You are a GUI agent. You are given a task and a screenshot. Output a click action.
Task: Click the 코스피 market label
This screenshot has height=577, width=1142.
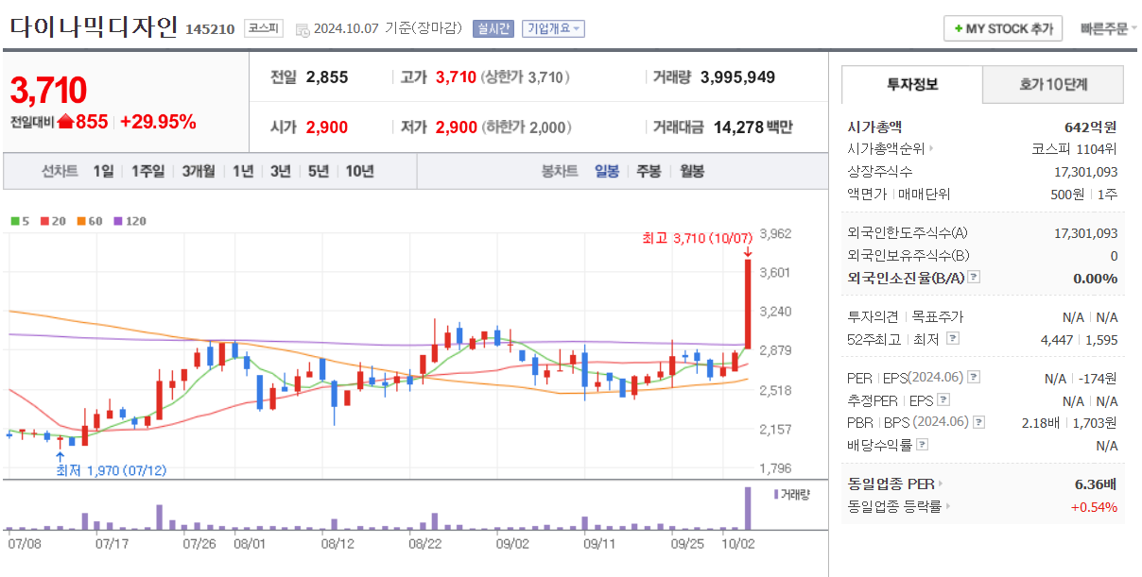coord(263,28)
